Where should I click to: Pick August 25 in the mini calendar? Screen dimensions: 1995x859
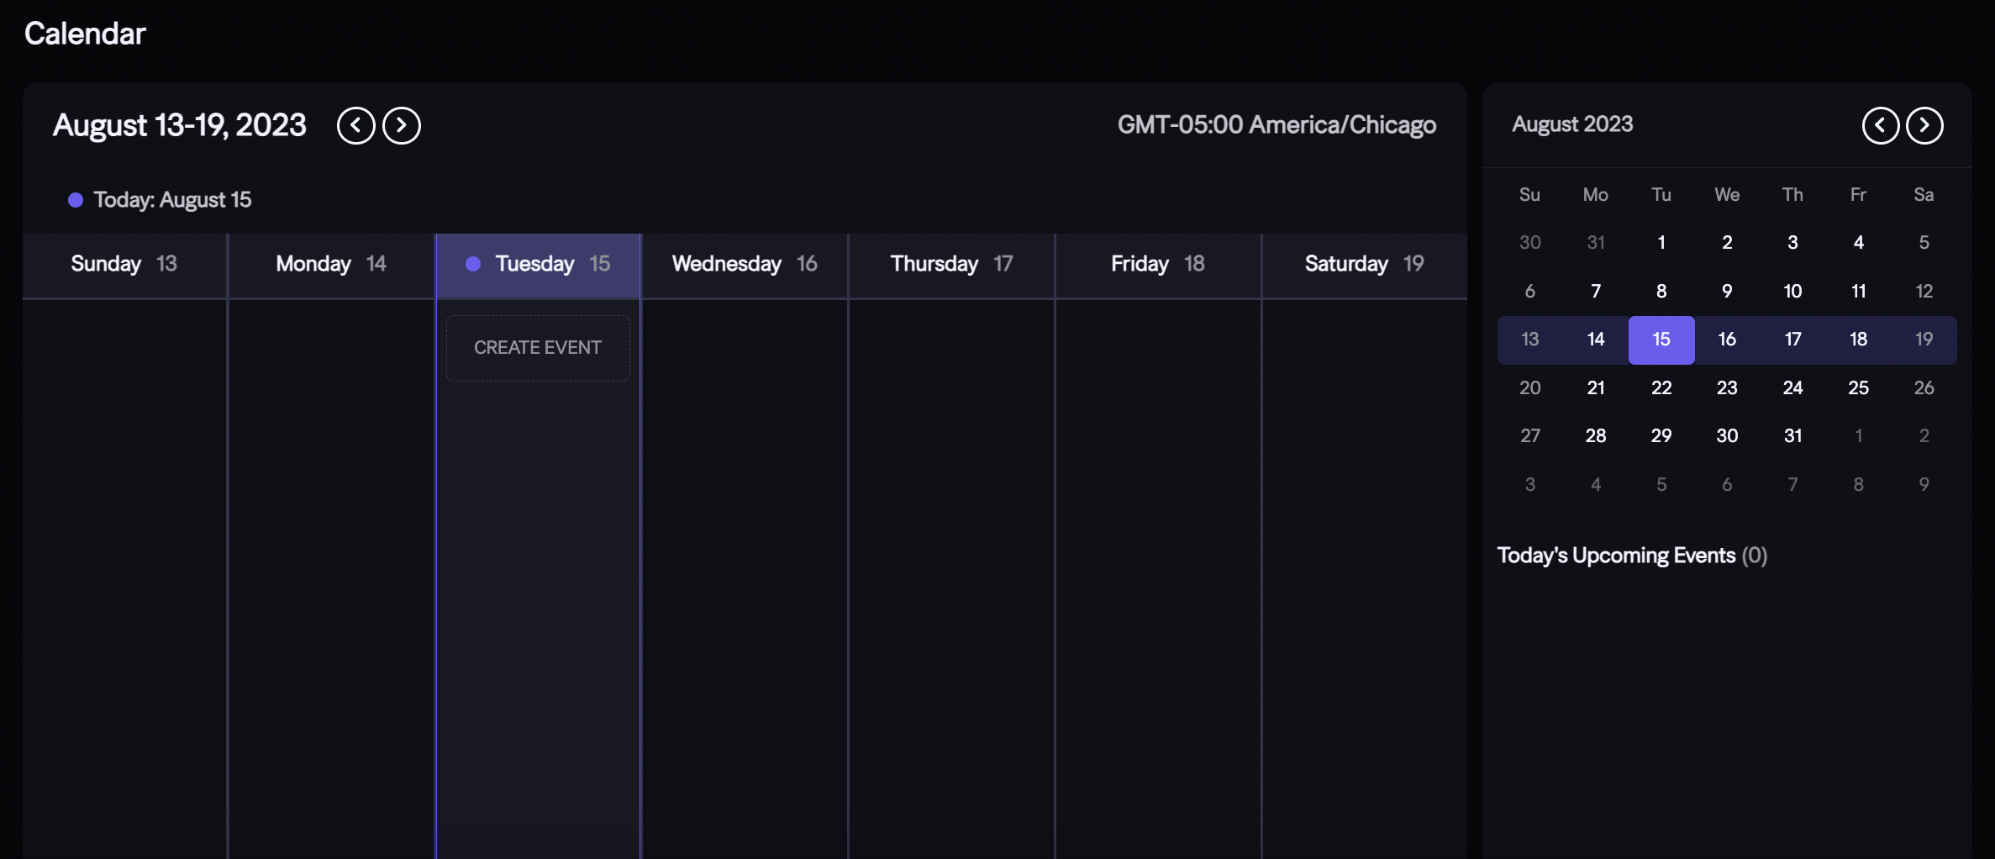pos(1858,388)
